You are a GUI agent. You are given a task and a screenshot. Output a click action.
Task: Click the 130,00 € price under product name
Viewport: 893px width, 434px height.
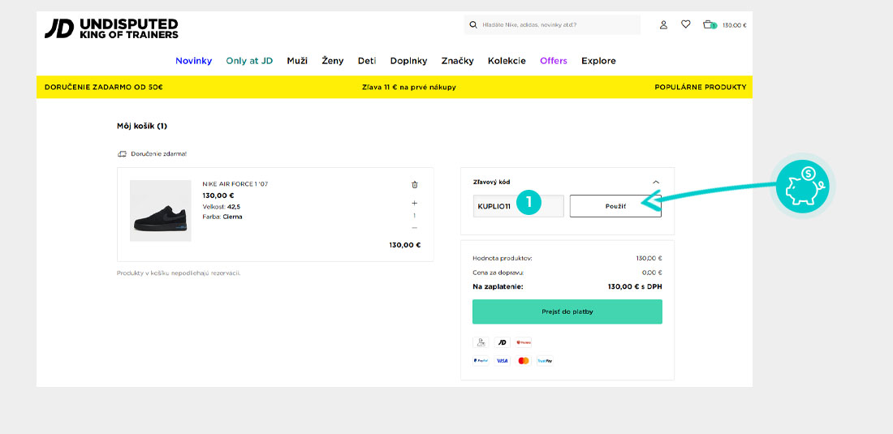click(x=218, y=196)
